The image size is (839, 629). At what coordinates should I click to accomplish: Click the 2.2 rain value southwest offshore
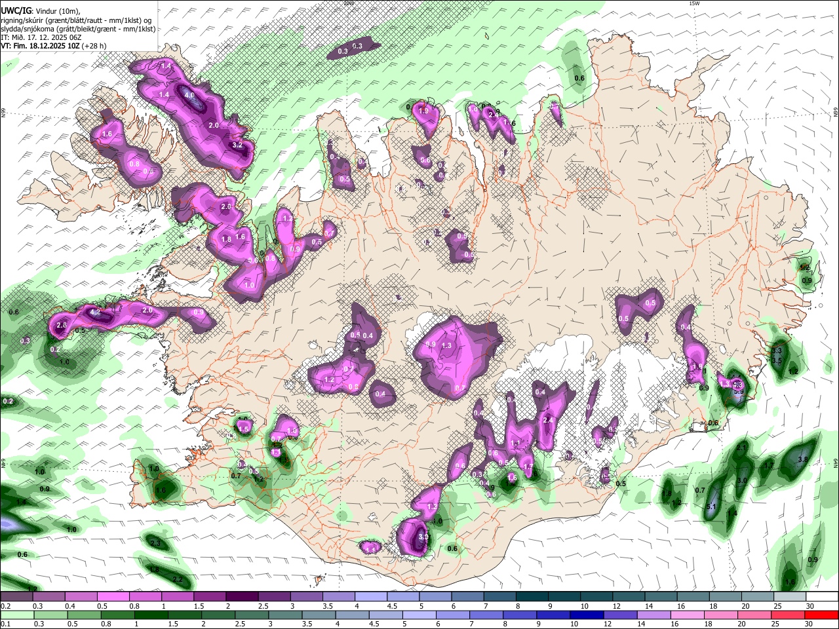coord(178,580)
